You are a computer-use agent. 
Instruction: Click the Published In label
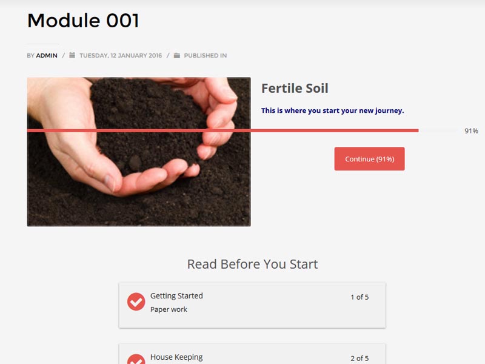[x=206, y=55]
